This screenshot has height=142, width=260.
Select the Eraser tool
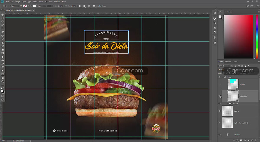click(x=2, y=50)
